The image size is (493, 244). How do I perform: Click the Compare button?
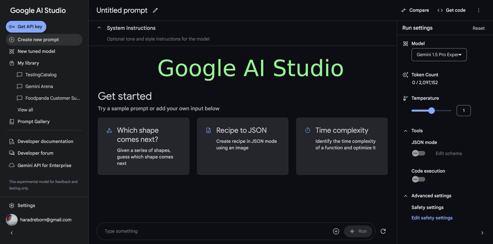click(415, 10)
